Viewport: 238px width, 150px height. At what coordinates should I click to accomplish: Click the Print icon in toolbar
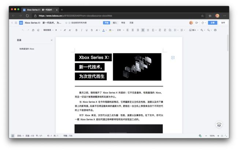point(215,30)
